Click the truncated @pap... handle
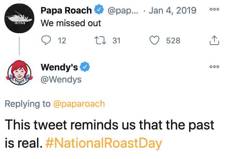 (123, 11)
